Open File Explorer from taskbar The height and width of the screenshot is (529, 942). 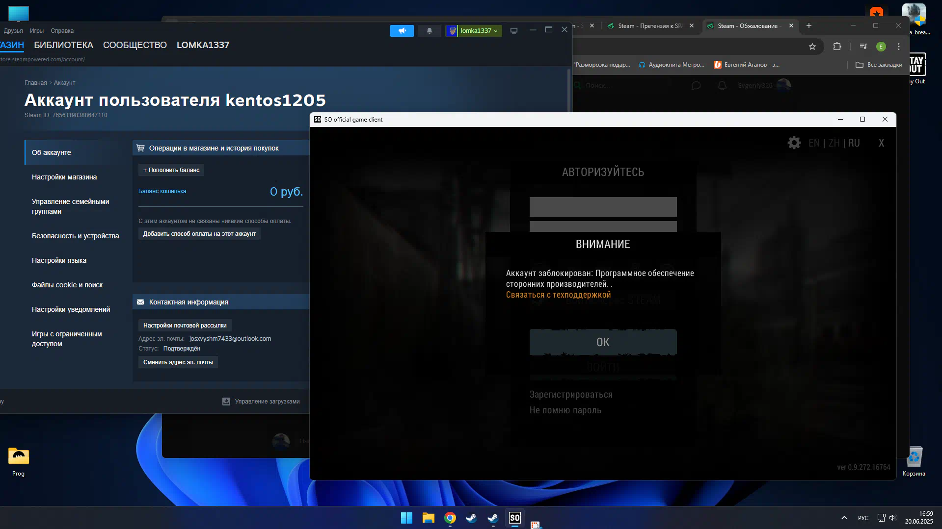click(x=428, y=518)
